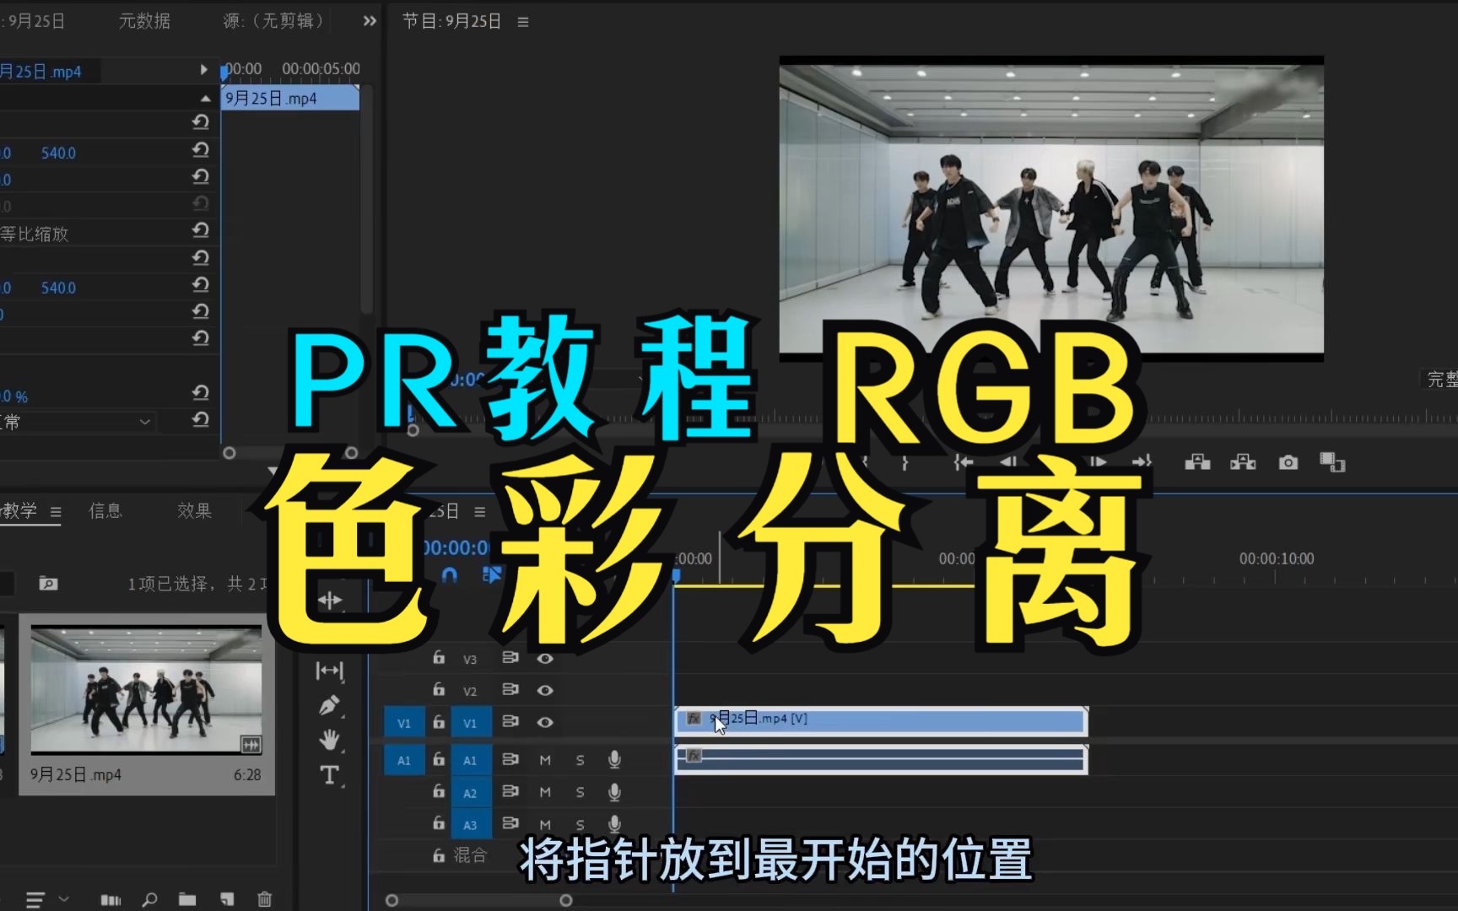Open the 节目 panel hamburger menu
The height and width of the screenshot is (911, 1458).
523,21
